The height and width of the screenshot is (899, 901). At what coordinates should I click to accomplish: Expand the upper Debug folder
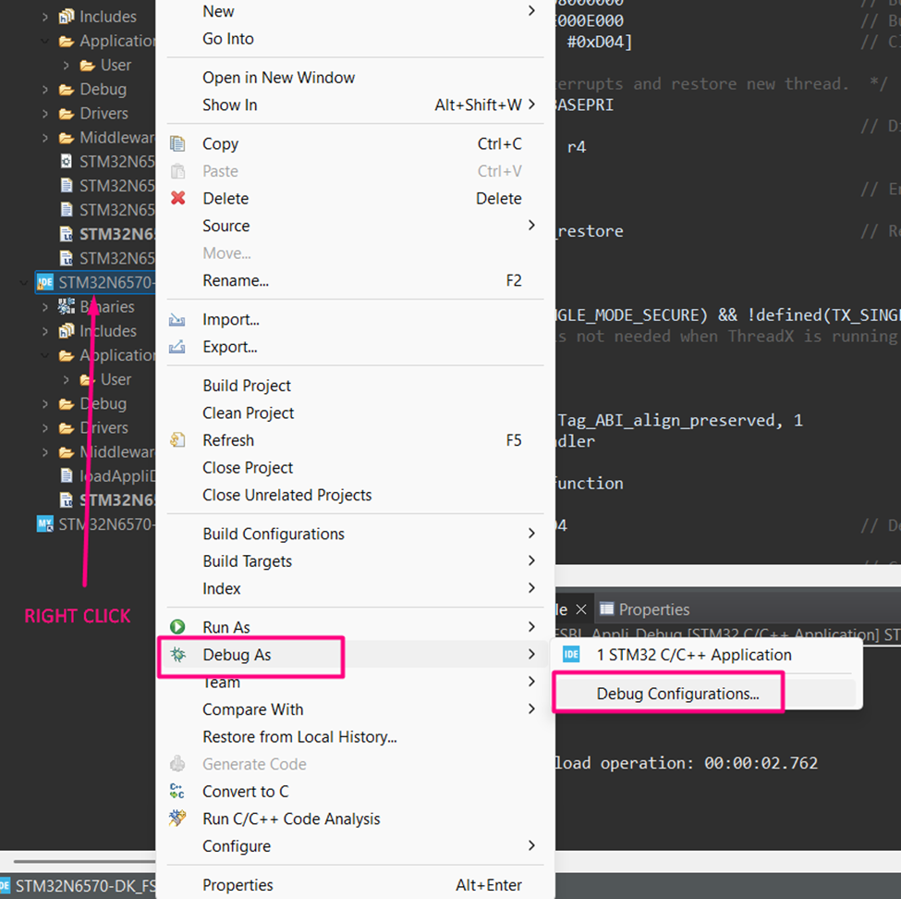point(45,89)
